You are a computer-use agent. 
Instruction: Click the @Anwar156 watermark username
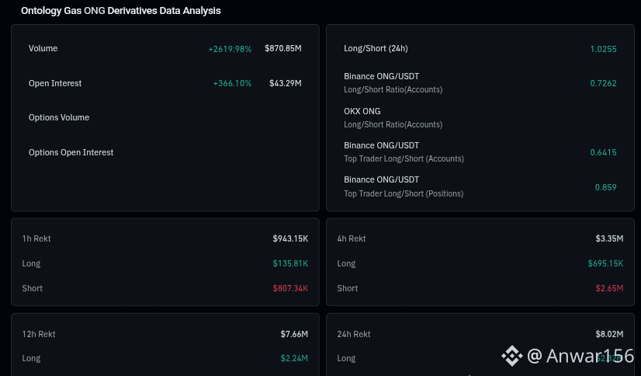(580, 356)
